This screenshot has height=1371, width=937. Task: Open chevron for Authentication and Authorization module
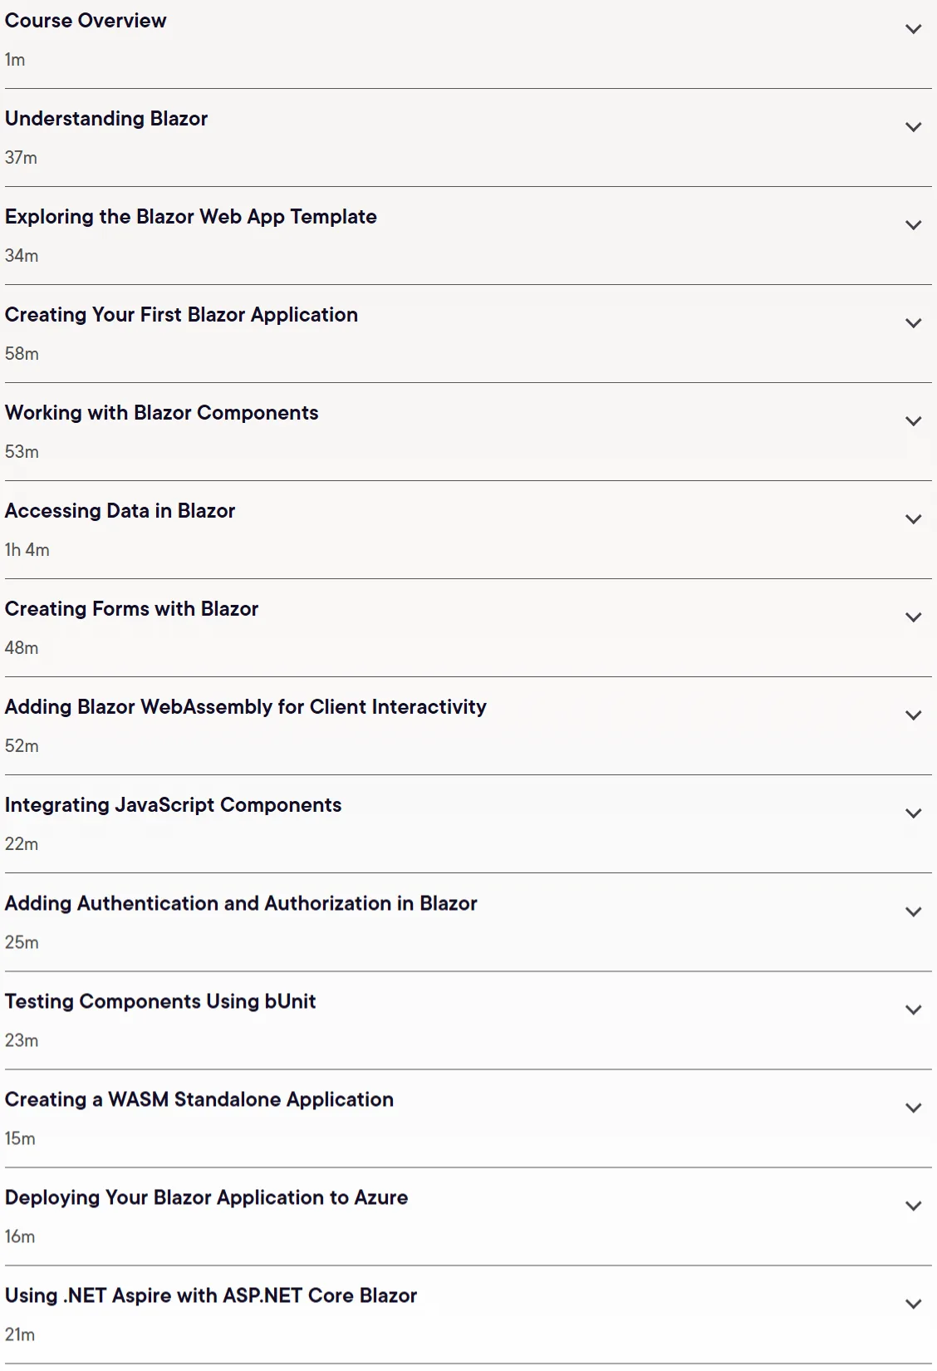(913, 912)
